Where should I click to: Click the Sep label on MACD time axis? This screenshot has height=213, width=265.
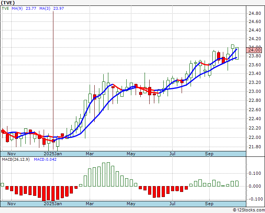[209, 204]
